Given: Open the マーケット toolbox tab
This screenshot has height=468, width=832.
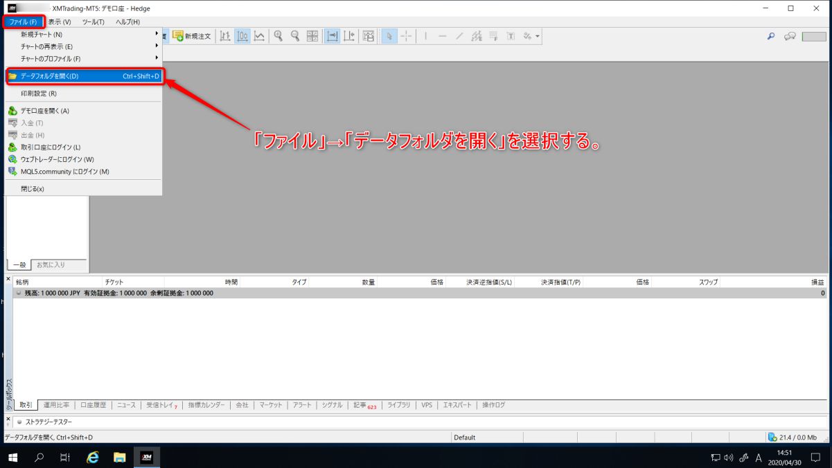Looking at the screenshot, I should (x=271, y=405).
